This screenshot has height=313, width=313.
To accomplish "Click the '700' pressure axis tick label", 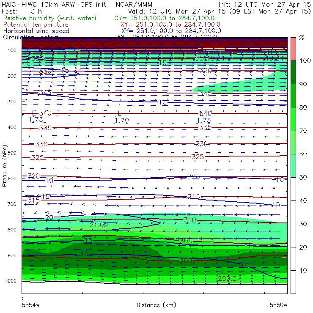I will pos(12,204).
